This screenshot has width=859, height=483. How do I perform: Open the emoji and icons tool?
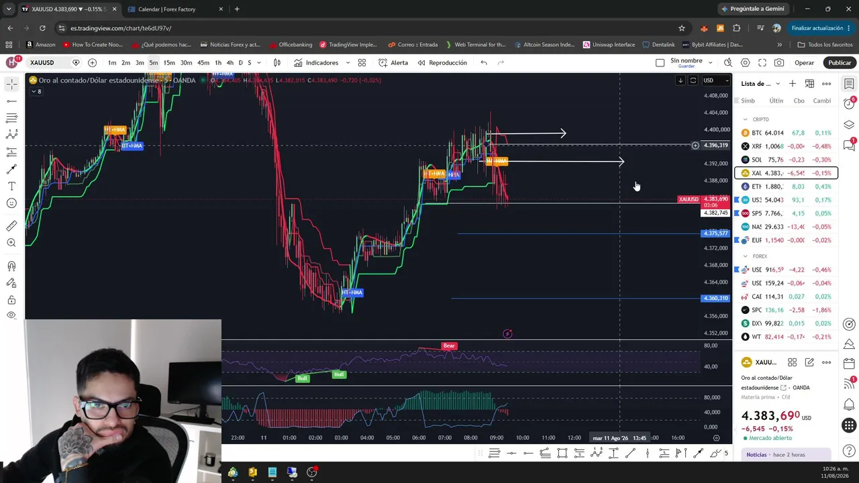[x=11, y=203]
